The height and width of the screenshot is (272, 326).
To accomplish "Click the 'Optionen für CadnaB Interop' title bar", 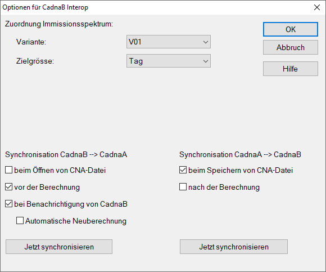I will (46, 7).
